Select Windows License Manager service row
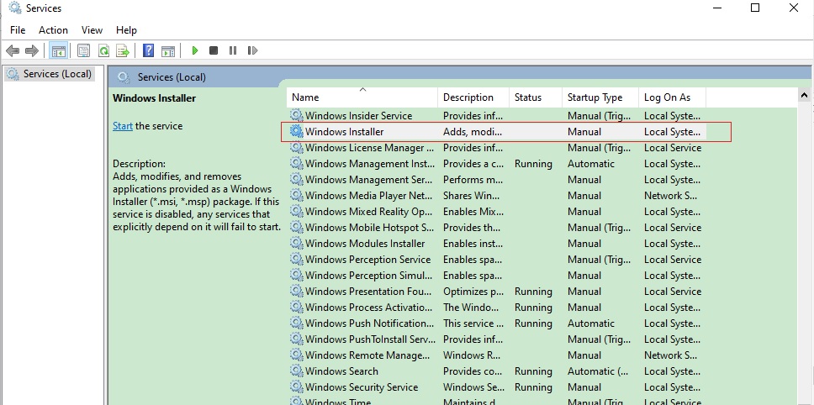Viewport: 814px width, 405px height. (x=496, y=148)
